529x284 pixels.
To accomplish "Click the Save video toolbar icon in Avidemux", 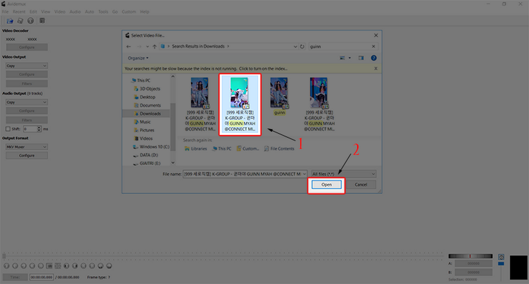I will coord(20,21).
